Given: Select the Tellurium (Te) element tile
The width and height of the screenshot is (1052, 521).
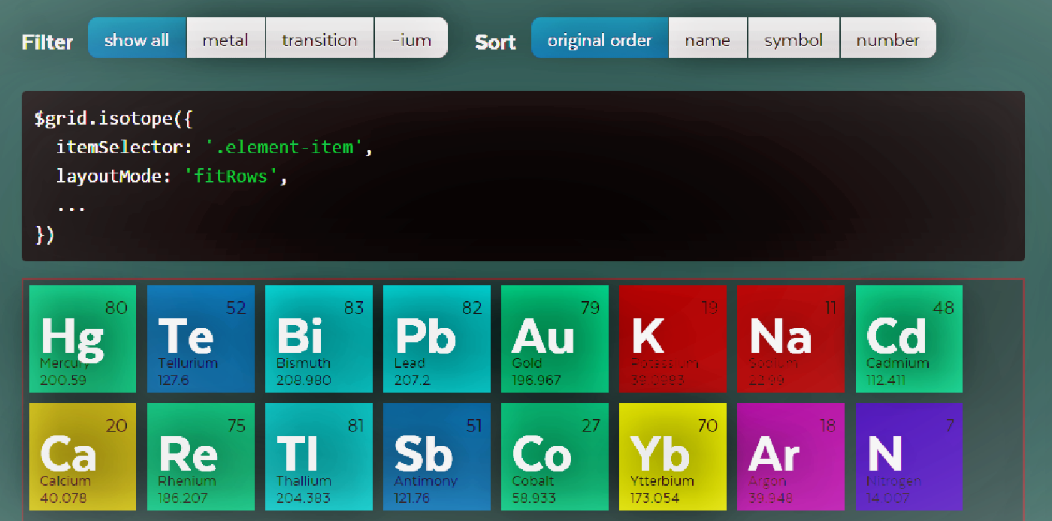Looking at the screenshot, I should (x=201, y=339).
